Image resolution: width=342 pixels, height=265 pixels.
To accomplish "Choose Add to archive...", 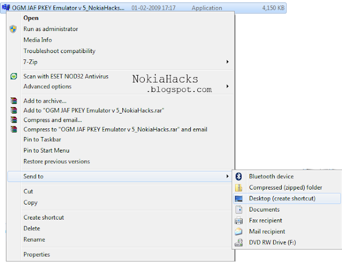I will coord(120,101).
